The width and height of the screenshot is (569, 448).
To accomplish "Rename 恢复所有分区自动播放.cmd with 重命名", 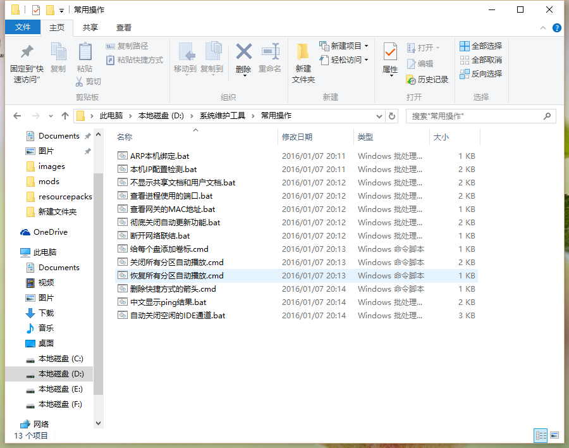I will point(270,60).
